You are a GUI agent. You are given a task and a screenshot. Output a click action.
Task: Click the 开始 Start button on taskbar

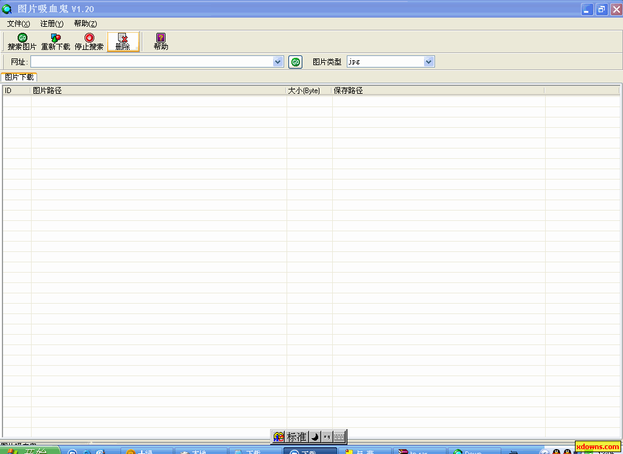tap(30, 450)
